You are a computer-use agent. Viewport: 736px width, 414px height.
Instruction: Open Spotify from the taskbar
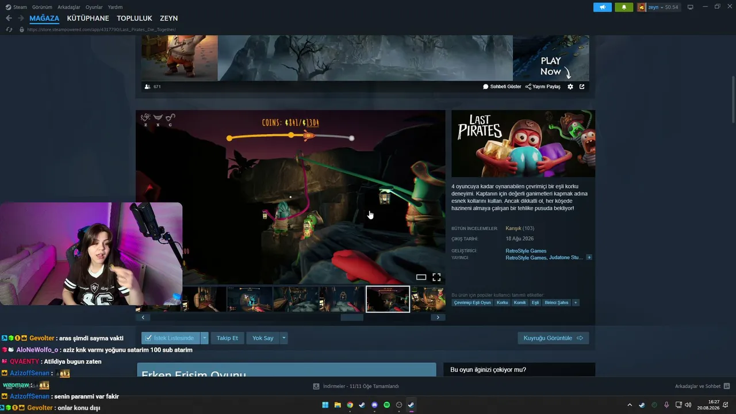tap(386, 405)
